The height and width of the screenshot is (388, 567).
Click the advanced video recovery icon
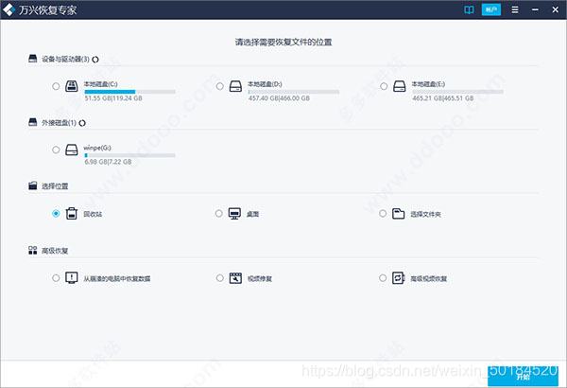(398, 278)
